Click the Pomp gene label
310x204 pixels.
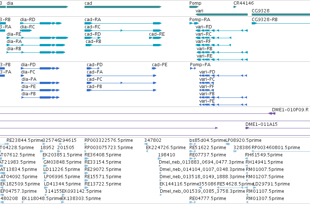tap(195, 3)
